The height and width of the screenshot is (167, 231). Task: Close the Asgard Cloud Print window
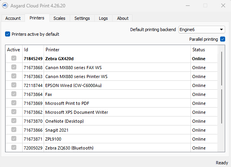pos(223,5)
